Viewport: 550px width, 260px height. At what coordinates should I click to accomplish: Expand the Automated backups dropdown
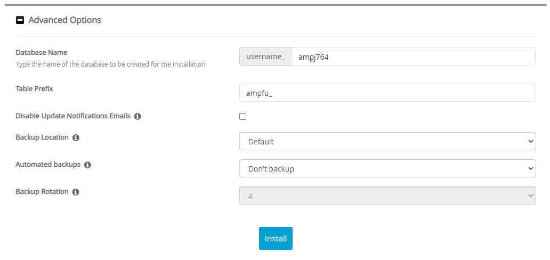point(387,169)
